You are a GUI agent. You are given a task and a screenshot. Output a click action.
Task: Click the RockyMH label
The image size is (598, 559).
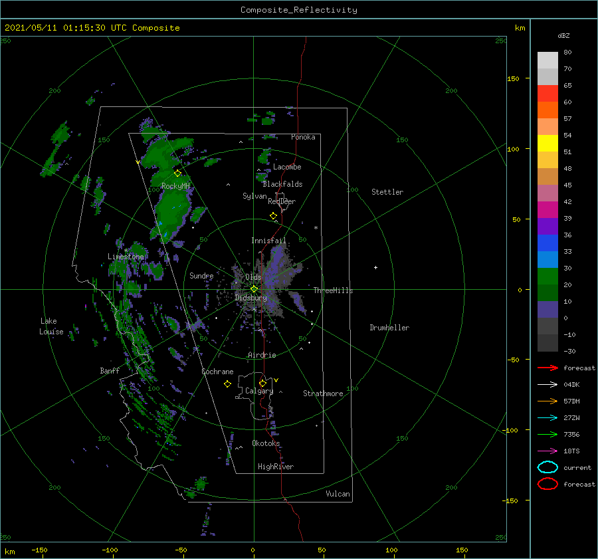175,186
